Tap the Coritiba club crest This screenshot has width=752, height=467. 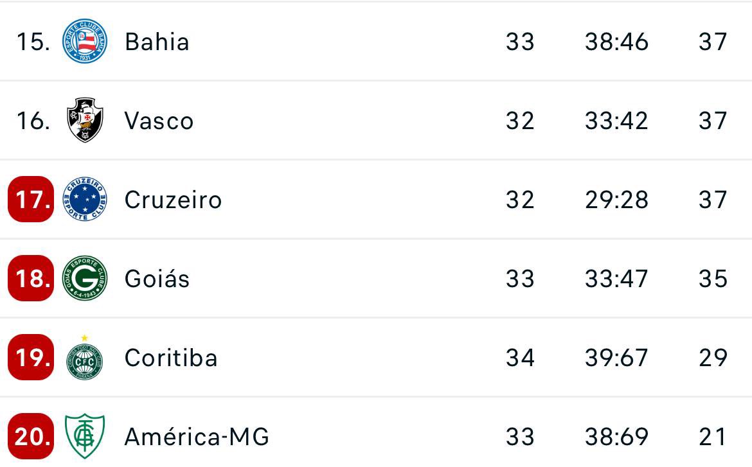point(84,358)
